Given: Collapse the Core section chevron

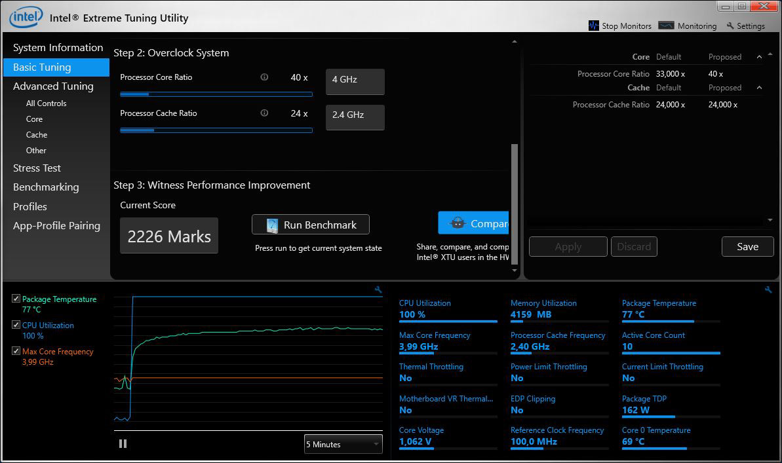Looking at the screenshot, I should 759,57.
